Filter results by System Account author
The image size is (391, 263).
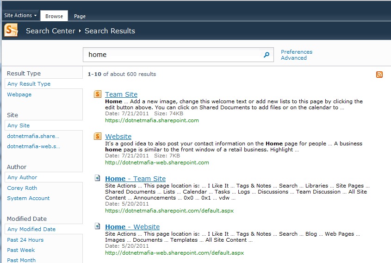28,198
